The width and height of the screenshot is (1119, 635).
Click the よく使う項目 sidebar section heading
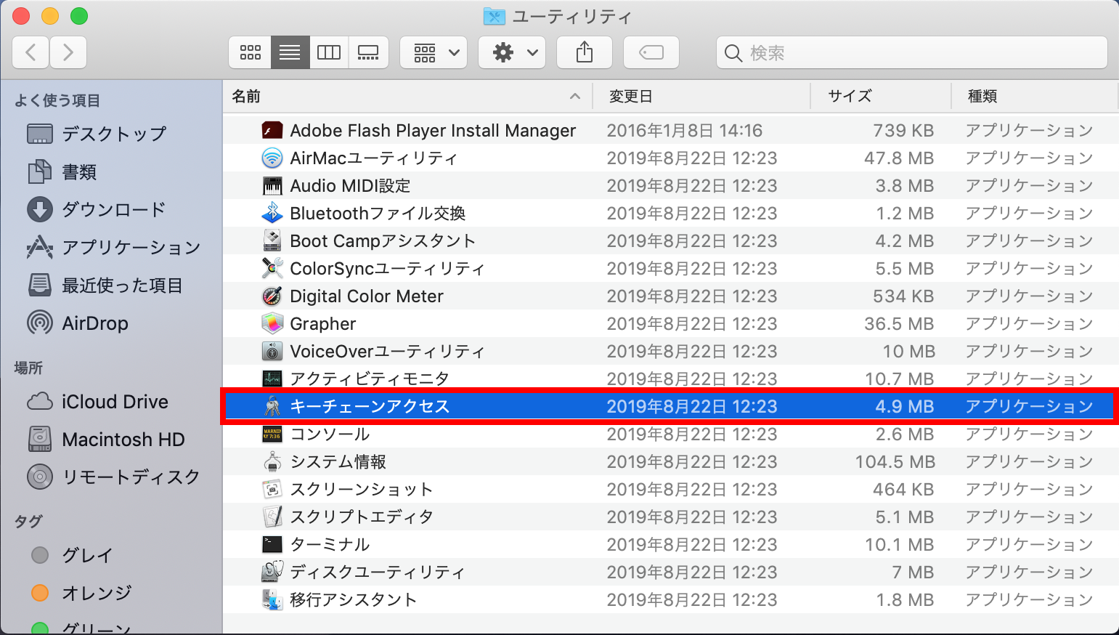pyautogui.click(x=57, y=100)
